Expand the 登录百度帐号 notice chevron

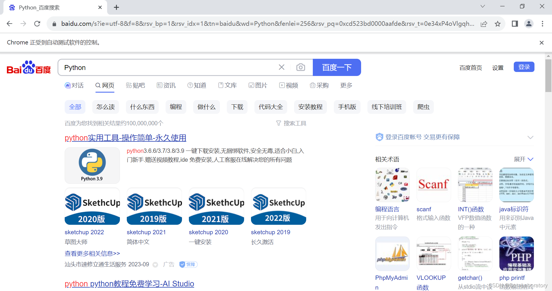530,137
